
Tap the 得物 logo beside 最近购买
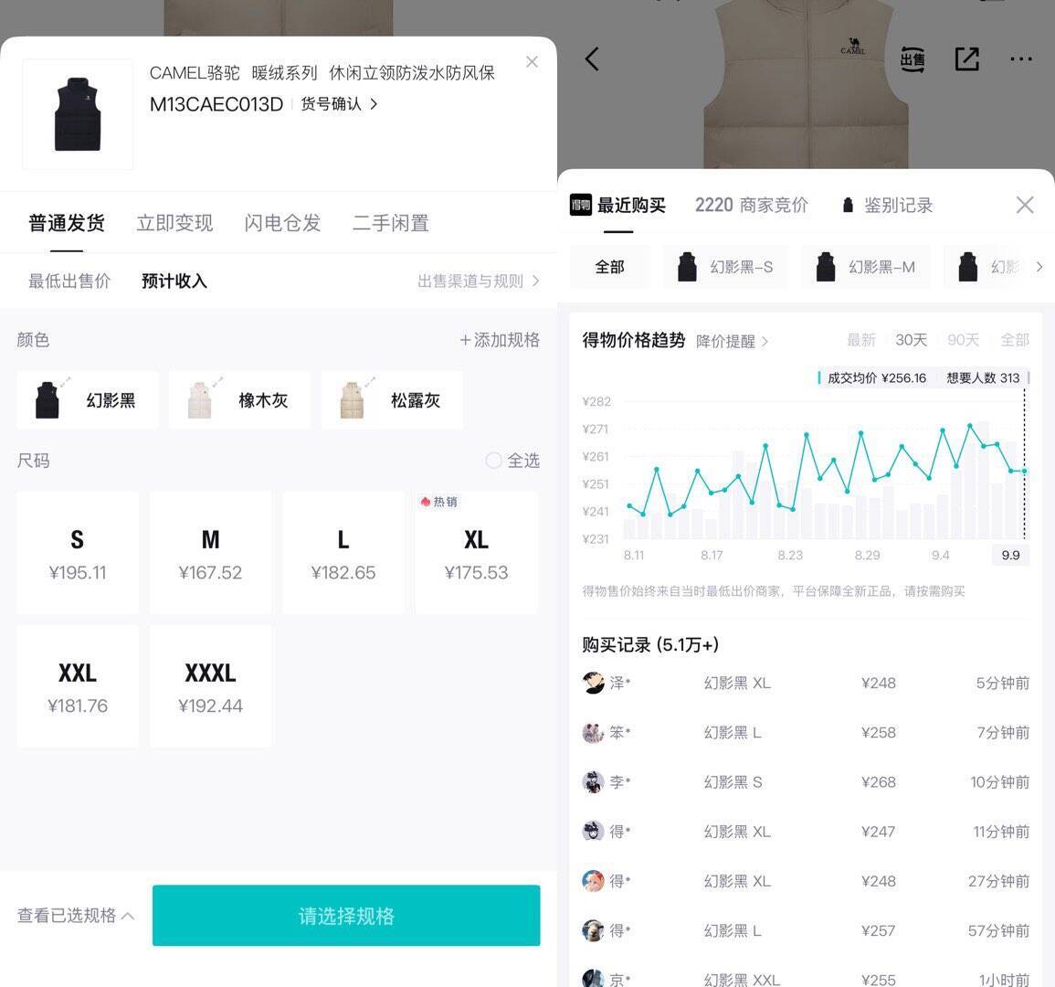(x=581, y=205)
